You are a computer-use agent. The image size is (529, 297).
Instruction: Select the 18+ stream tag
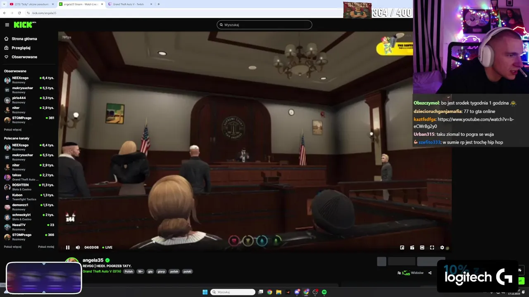[x=141, y=271]
